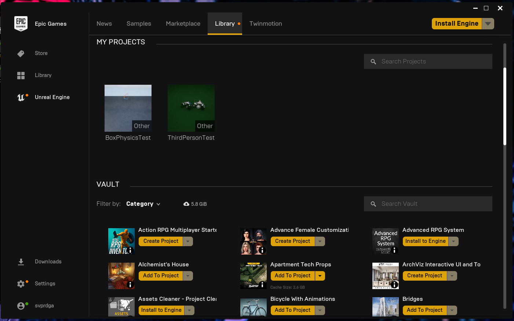The height and width of the screenshot is (321, 514).
Task: Click the vertical scrollbar thumb
Action: [x=505, y=106]
